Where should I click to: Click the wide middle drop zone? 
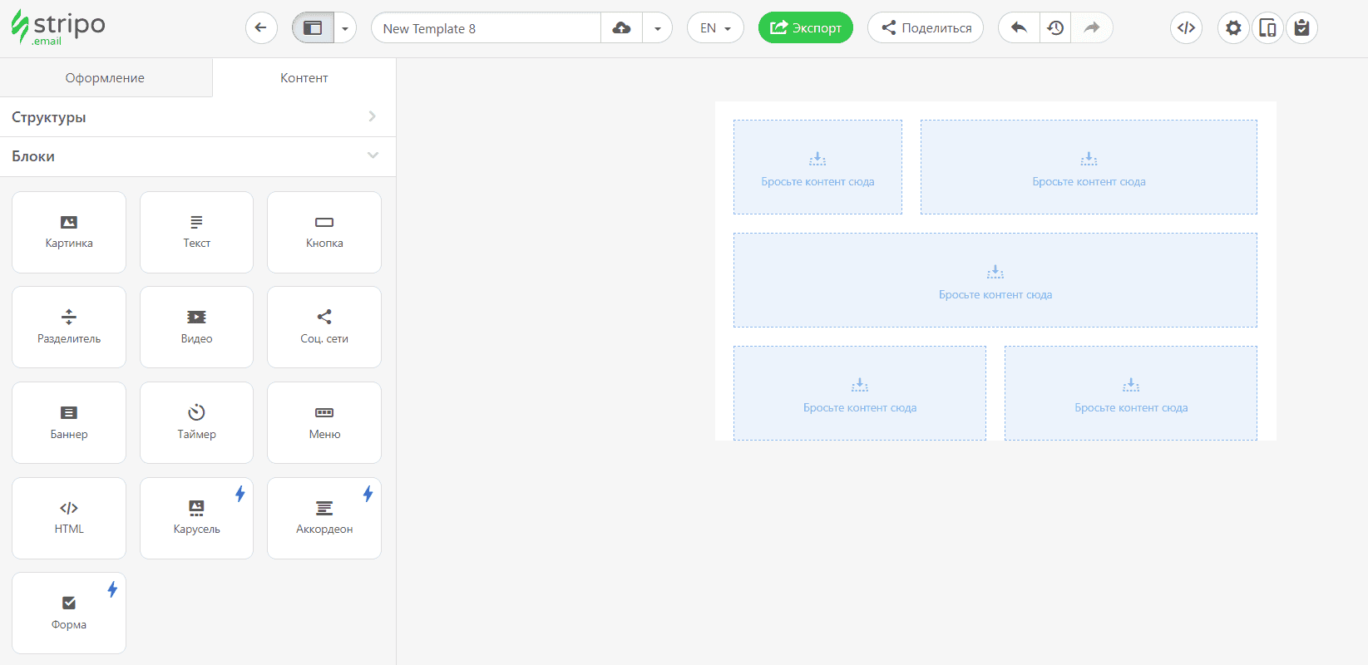tap(995, 280)
